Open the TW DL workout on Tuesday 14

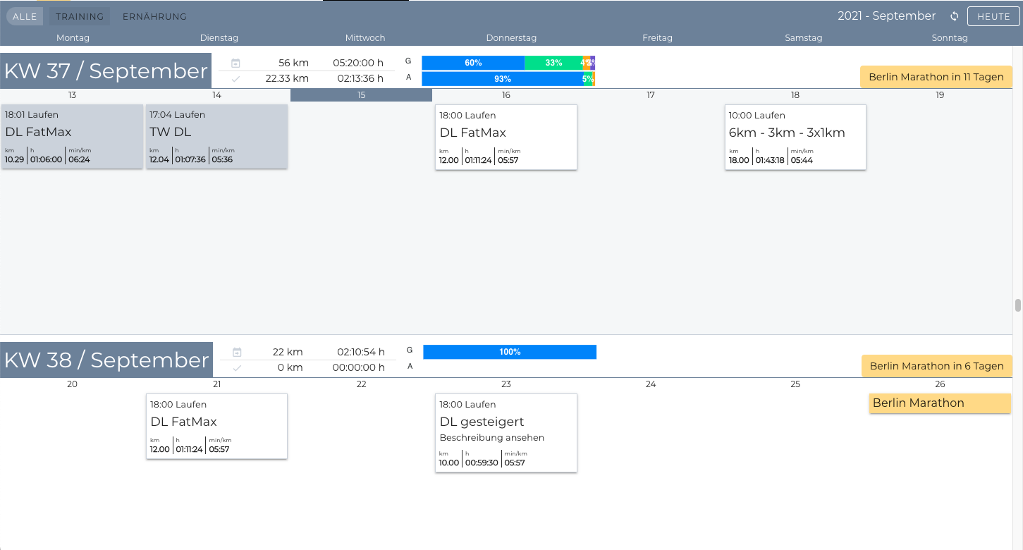[x=216, y=137]
